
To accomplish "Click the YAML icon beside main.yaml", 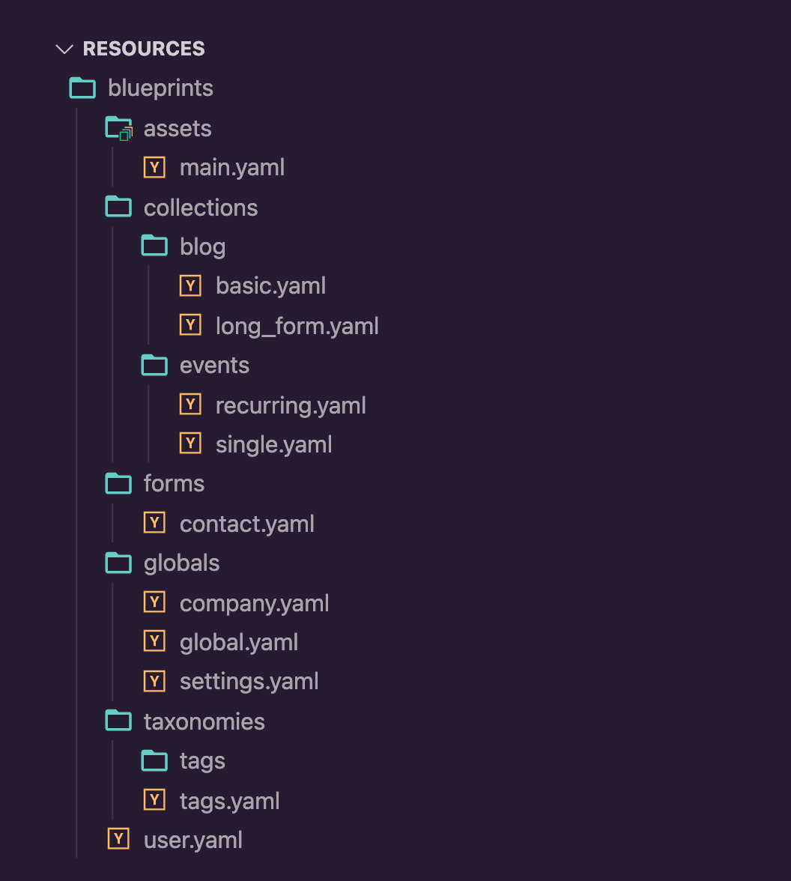I will (154, 167).
